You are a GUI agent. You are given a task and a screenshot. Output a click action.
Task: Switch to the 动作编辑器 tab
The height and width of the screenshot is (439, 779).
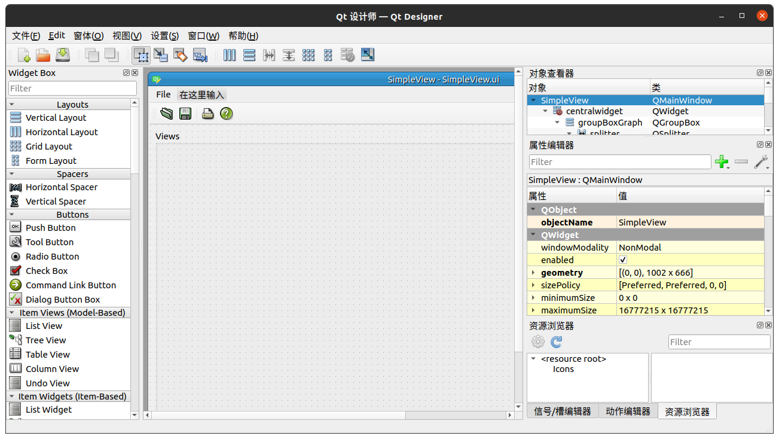point(628,411)
